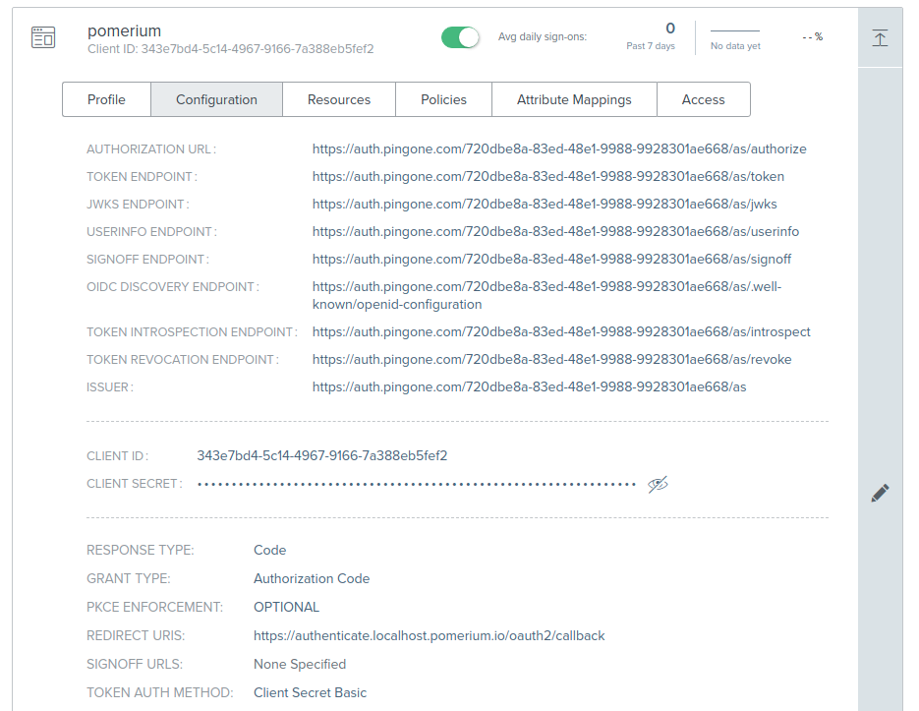Click the masked client secret dots
919x711 pixels.
point(417,485)
